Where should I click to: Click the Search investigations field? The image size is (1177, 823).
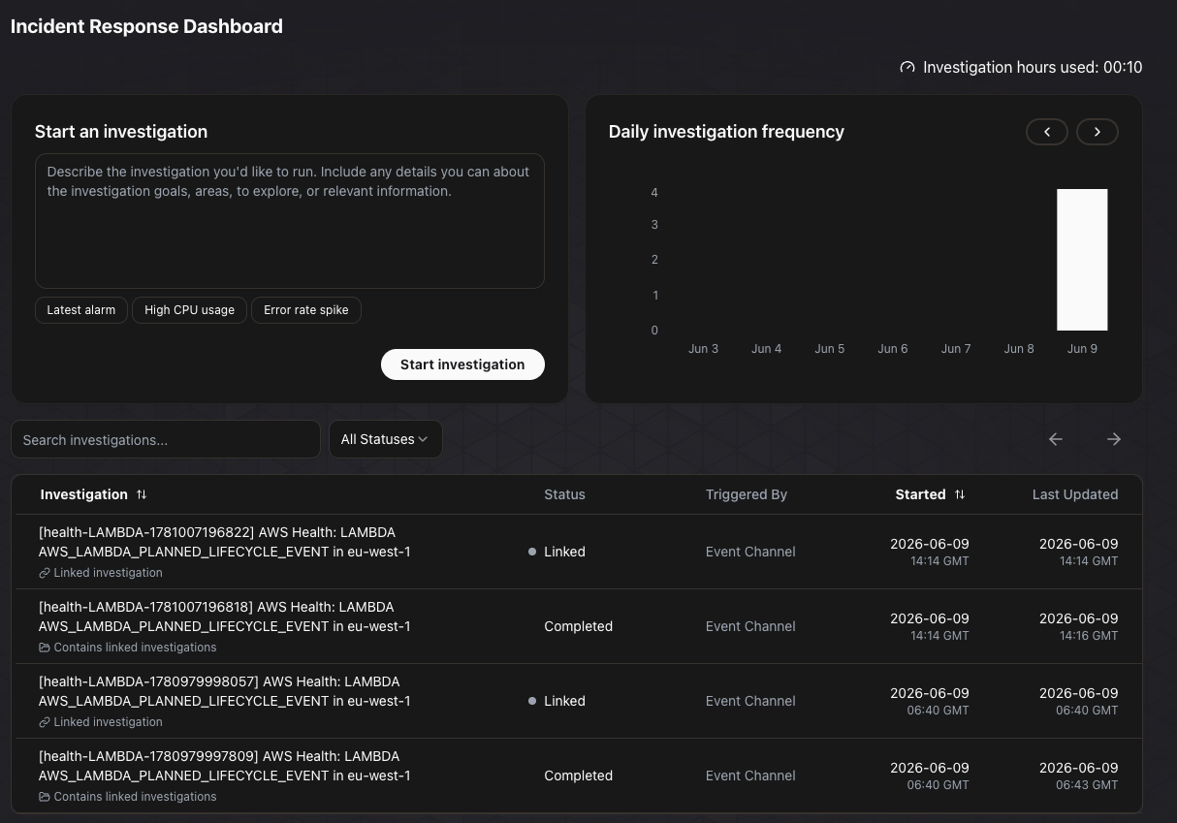tap(166, 439)
